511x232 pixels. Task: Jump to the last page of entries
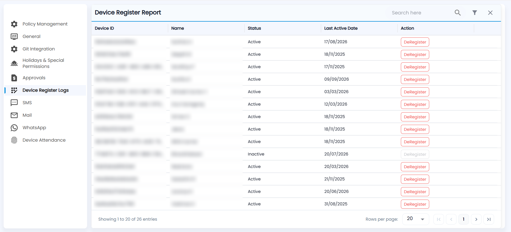489,219
